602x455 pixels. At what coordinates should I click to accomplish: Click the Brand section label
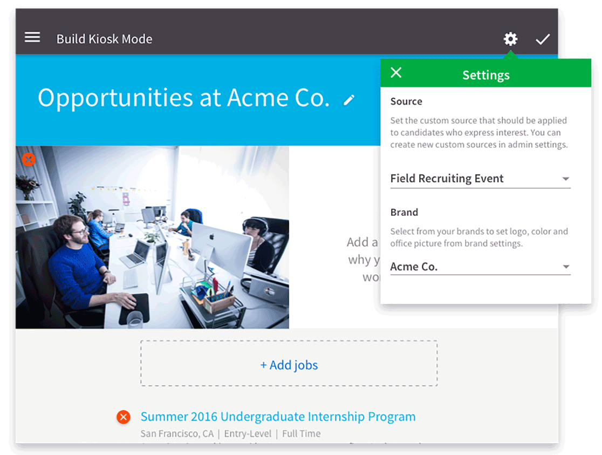[x=404, y=212]
